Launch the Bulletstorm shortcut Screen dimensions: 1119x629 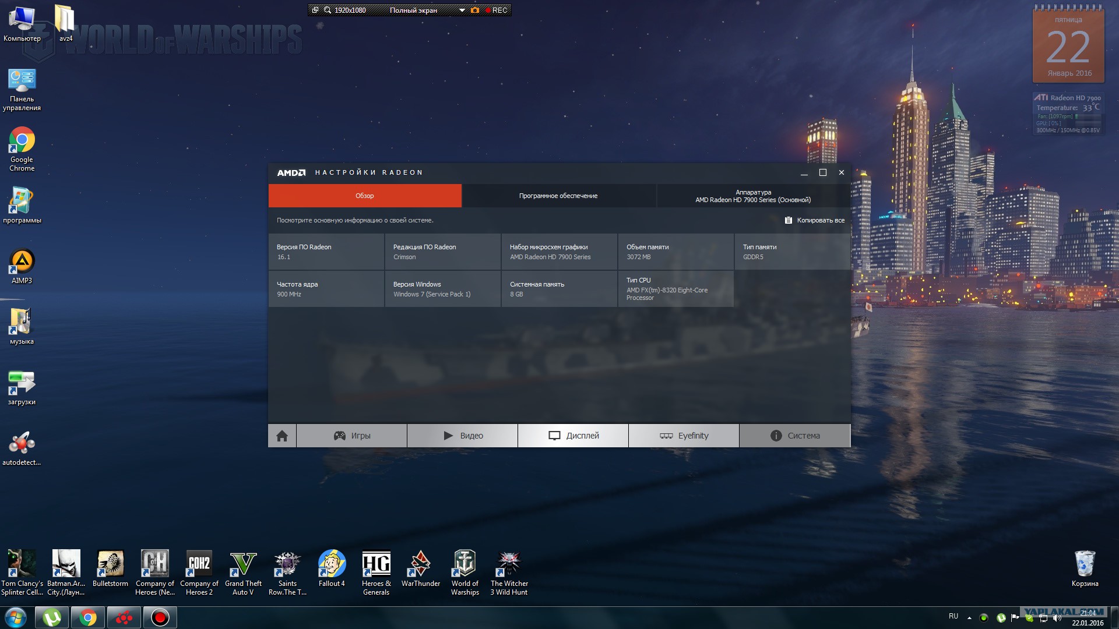110,568
